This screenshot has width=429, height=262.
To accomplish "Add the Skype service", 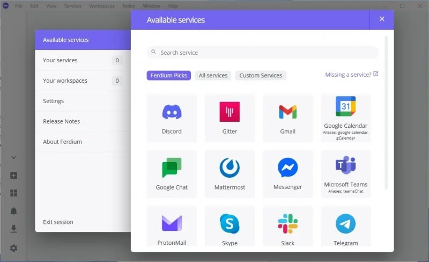I will 230,227.
